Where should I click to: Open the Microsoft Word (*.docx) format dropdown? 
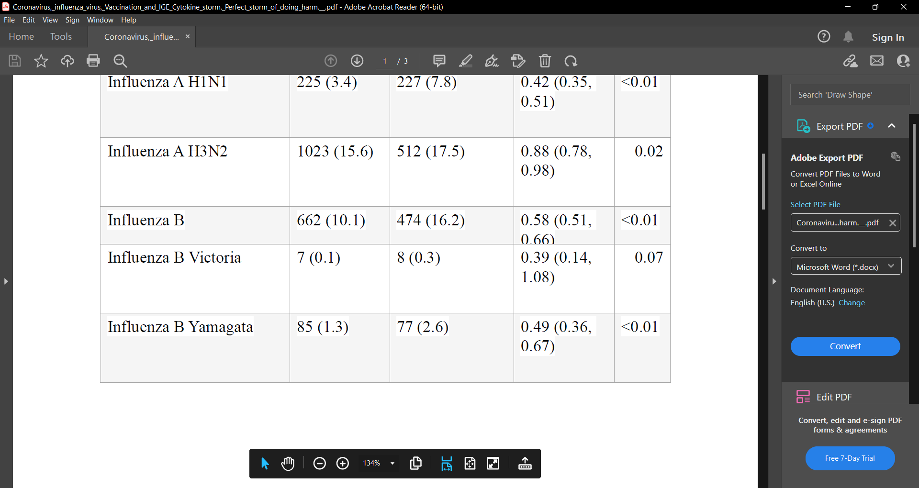pyautogui.click(x=846, y=266)
